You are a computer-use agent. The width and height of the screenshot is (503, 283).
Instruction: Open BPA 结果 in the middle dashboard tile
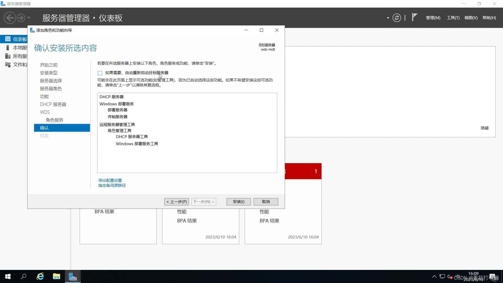coord(187,221)
